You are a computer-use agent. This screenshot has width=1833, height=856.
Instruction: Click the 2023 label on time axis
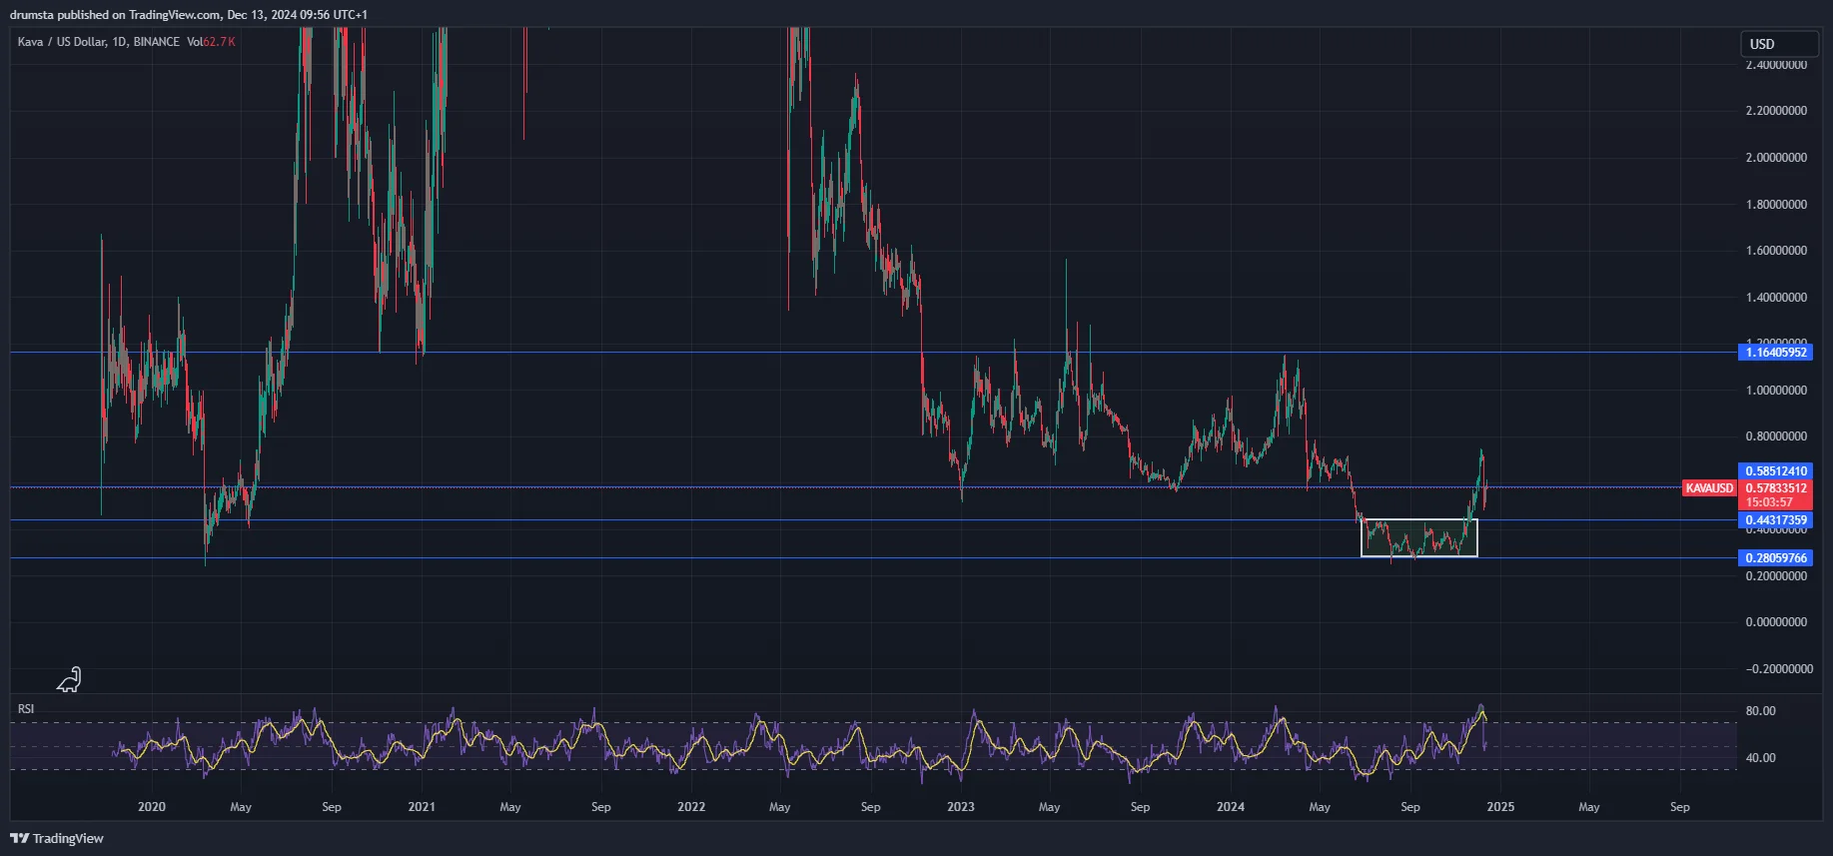point(961,807)
